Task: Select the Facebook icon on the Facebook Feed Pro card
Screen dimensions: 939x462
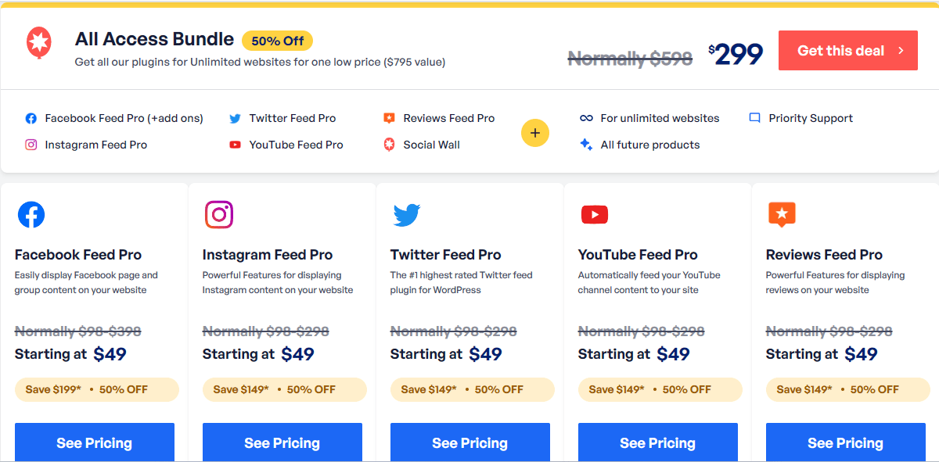Action: coord(31,214)
